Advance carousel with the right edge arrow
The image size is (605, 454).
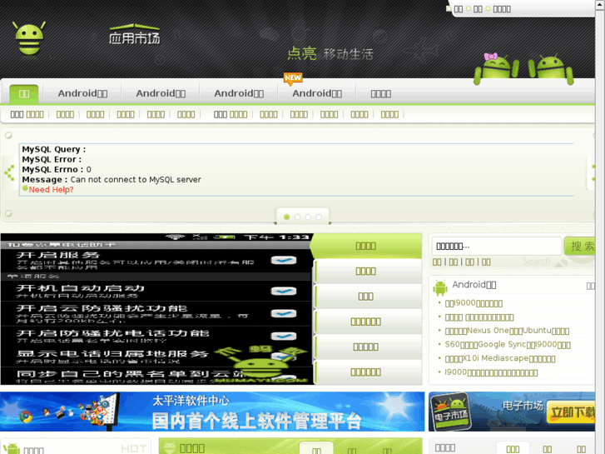(x=593, y=172)
